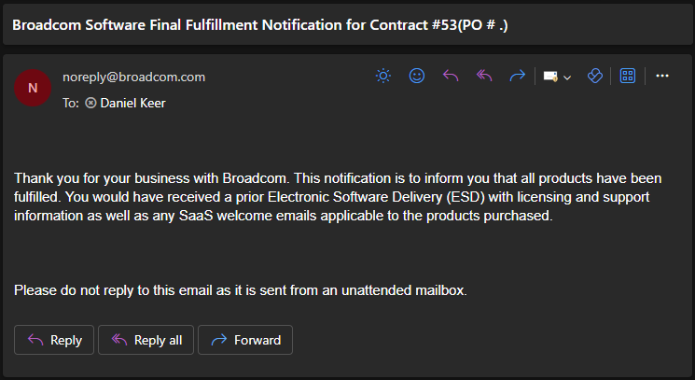Viewport: 695px width, 380px height.
Task: Open the apps grid icon
Action: pos(628,76)
